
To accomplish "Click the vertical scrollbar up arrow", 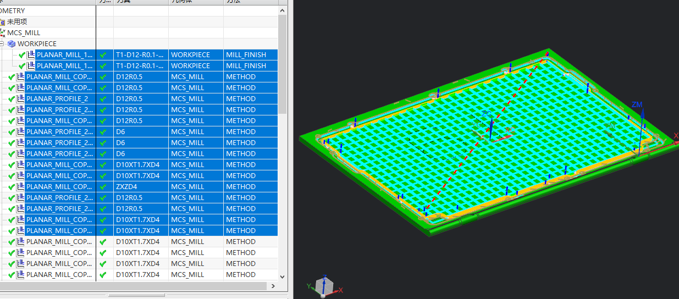I will (283, 10).
